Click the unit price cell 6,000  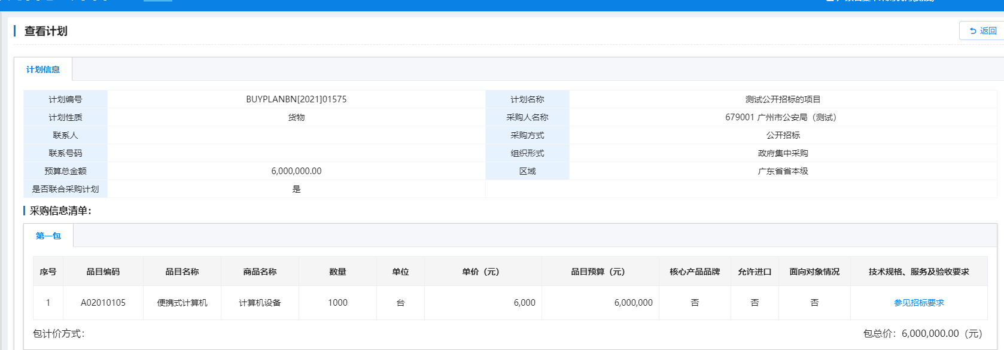coord(524,303)
